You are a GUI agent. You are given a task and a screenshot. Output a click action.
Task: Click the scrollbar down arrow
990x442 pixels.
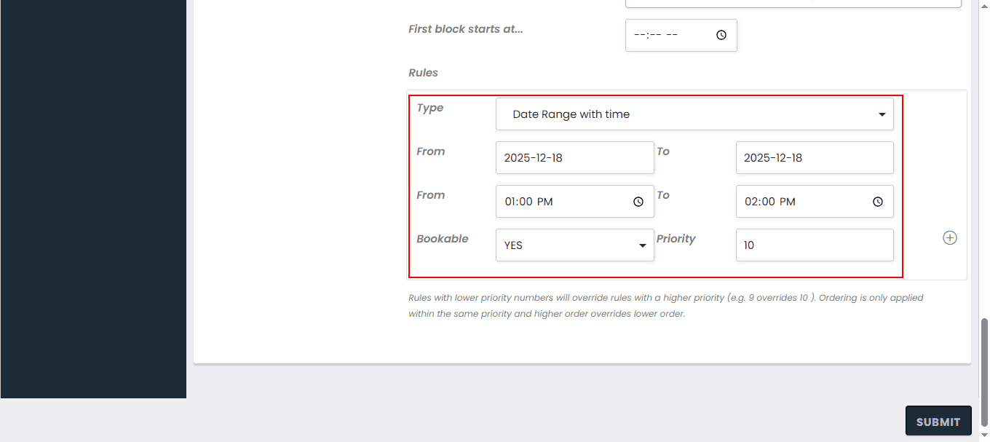pyautogui.click(x=984, y=435)
